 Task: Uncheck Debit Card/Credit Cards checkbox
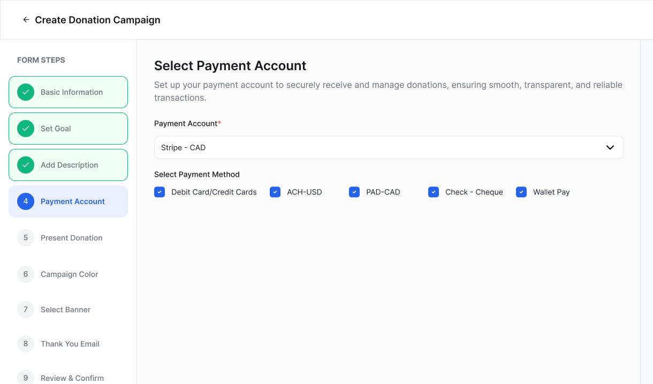pos(160,192)
